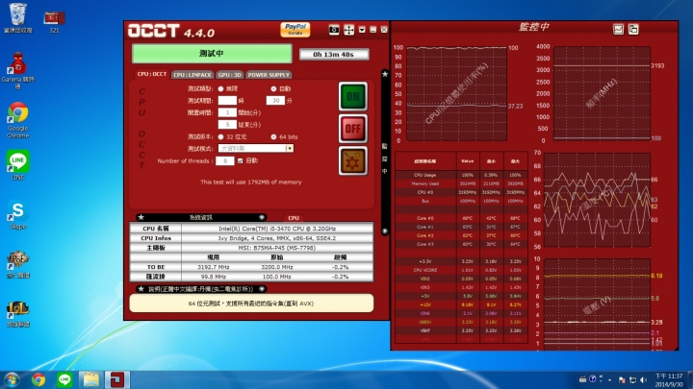This screenshot has width=693, height=389.
Task: Select the Memory Used row in sensor table
Action: click(x=461, y=183)
